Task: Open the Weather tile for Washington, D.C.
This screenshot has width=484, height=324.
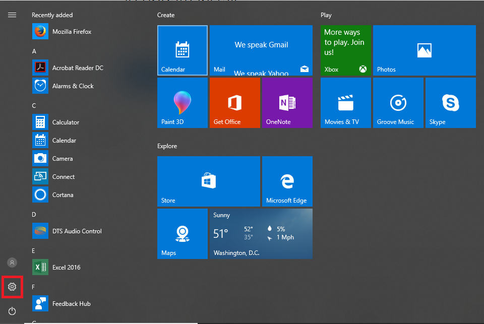Action: 261,234
